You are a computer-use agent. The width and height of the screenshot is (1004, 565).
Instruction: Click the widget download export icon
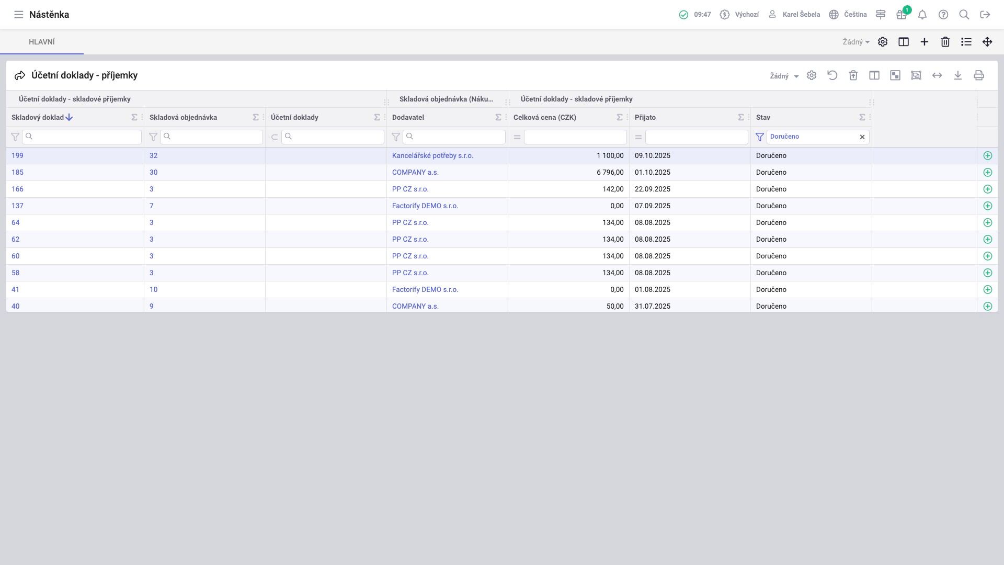click(958, 75)
